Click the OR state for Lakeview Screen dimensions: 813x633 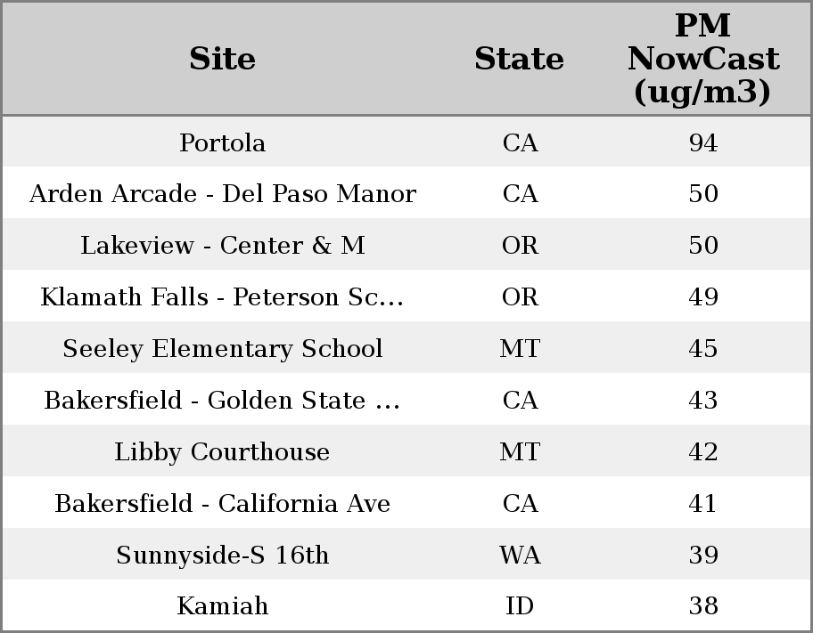pyautogui.click(x=519, y=246)
